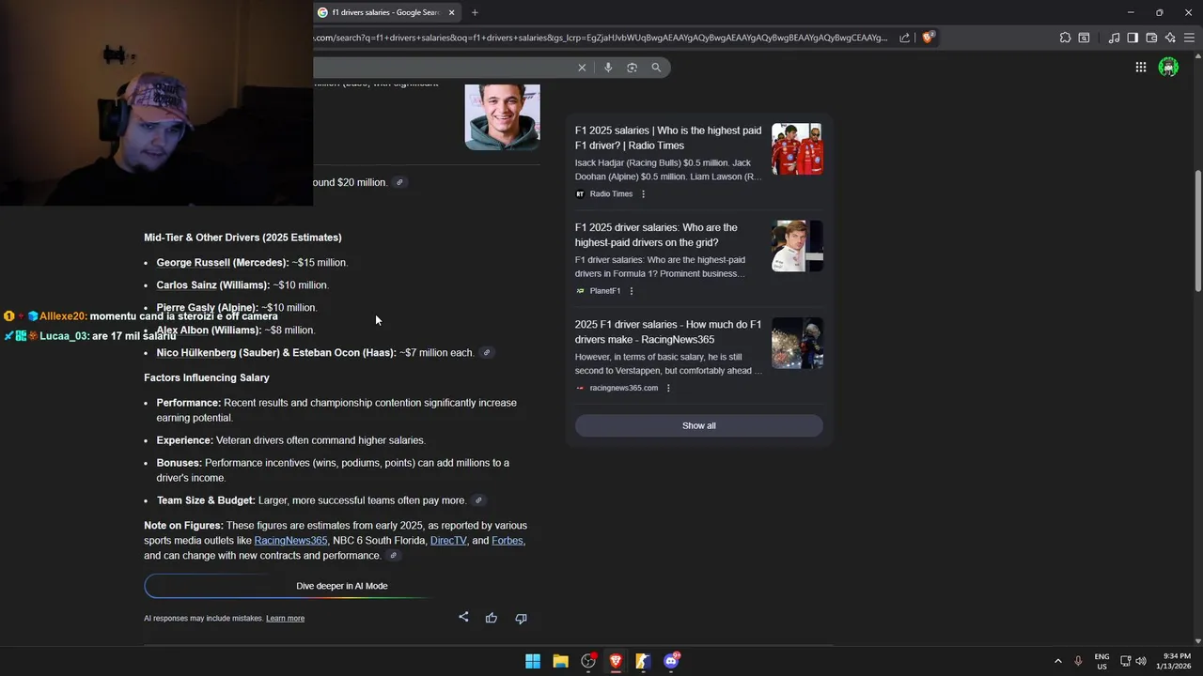The height and width of the screenshot is (676, 1203).
Task: Click the PlanetF1 article thumbnail
Action: click(797, 246)
